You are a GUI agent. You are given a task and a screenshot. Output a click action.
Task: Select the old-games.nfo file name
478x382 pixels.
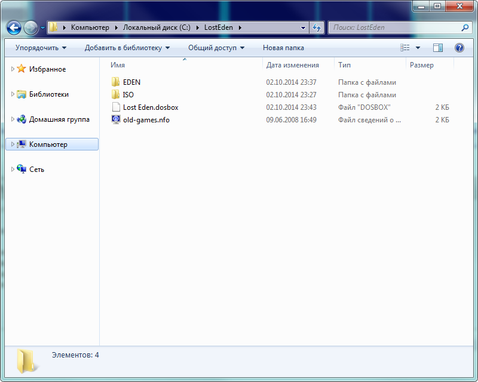pos(146,120)
